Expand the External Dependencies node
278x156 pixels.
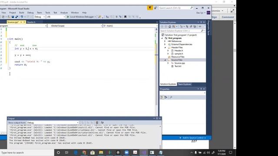coord(165,44)
